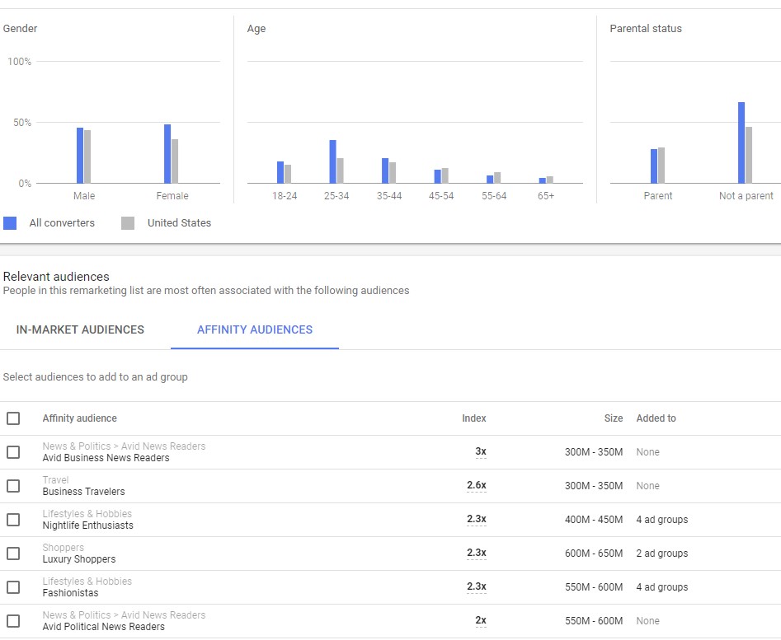
Task: Select the Business Travelers checkbox
Action: (x=13, y=486)
